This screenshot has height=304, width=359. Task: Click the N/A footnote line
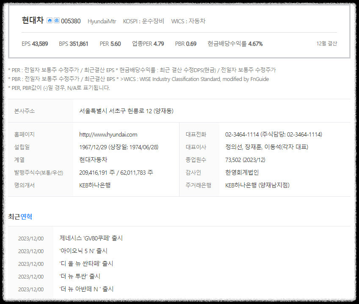coord(59,88)
